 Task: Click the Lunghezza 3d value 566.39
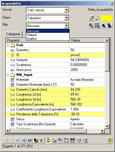coord(75,99)
